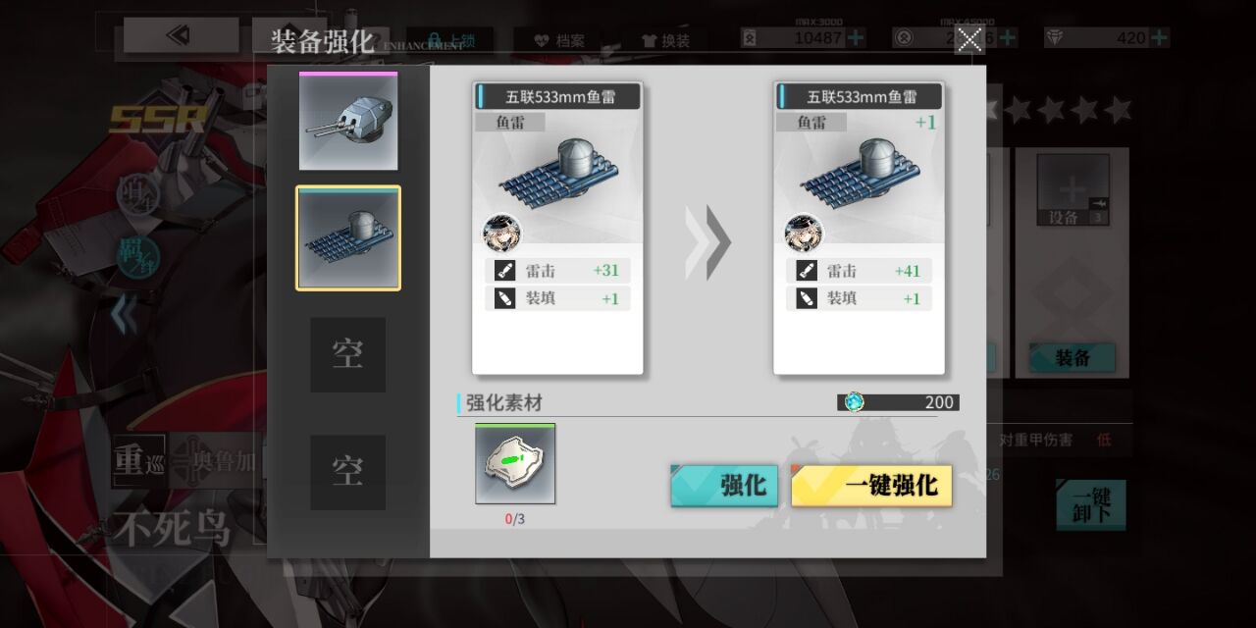
Task: Click the plus icon next to 420 gems
Action: pyautogui.click(x=1159, y=37)
